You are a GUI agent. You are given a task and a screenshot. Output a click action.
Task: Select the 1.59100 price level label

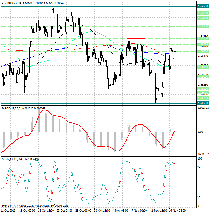click(203, 89)
